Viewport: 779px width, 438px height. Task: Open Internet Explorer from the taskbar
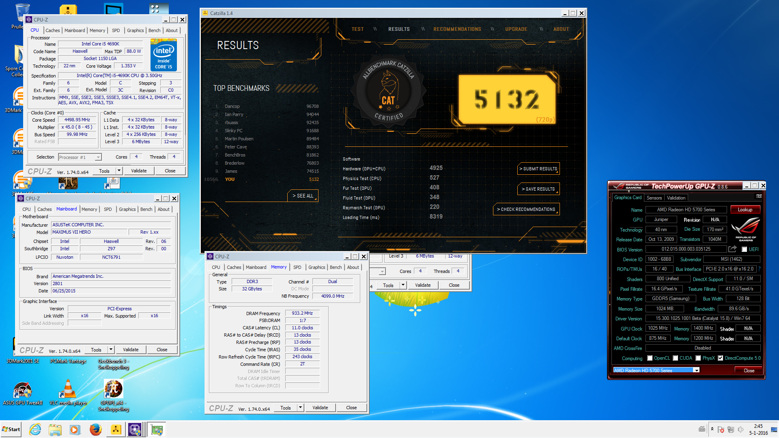[35, 429]
